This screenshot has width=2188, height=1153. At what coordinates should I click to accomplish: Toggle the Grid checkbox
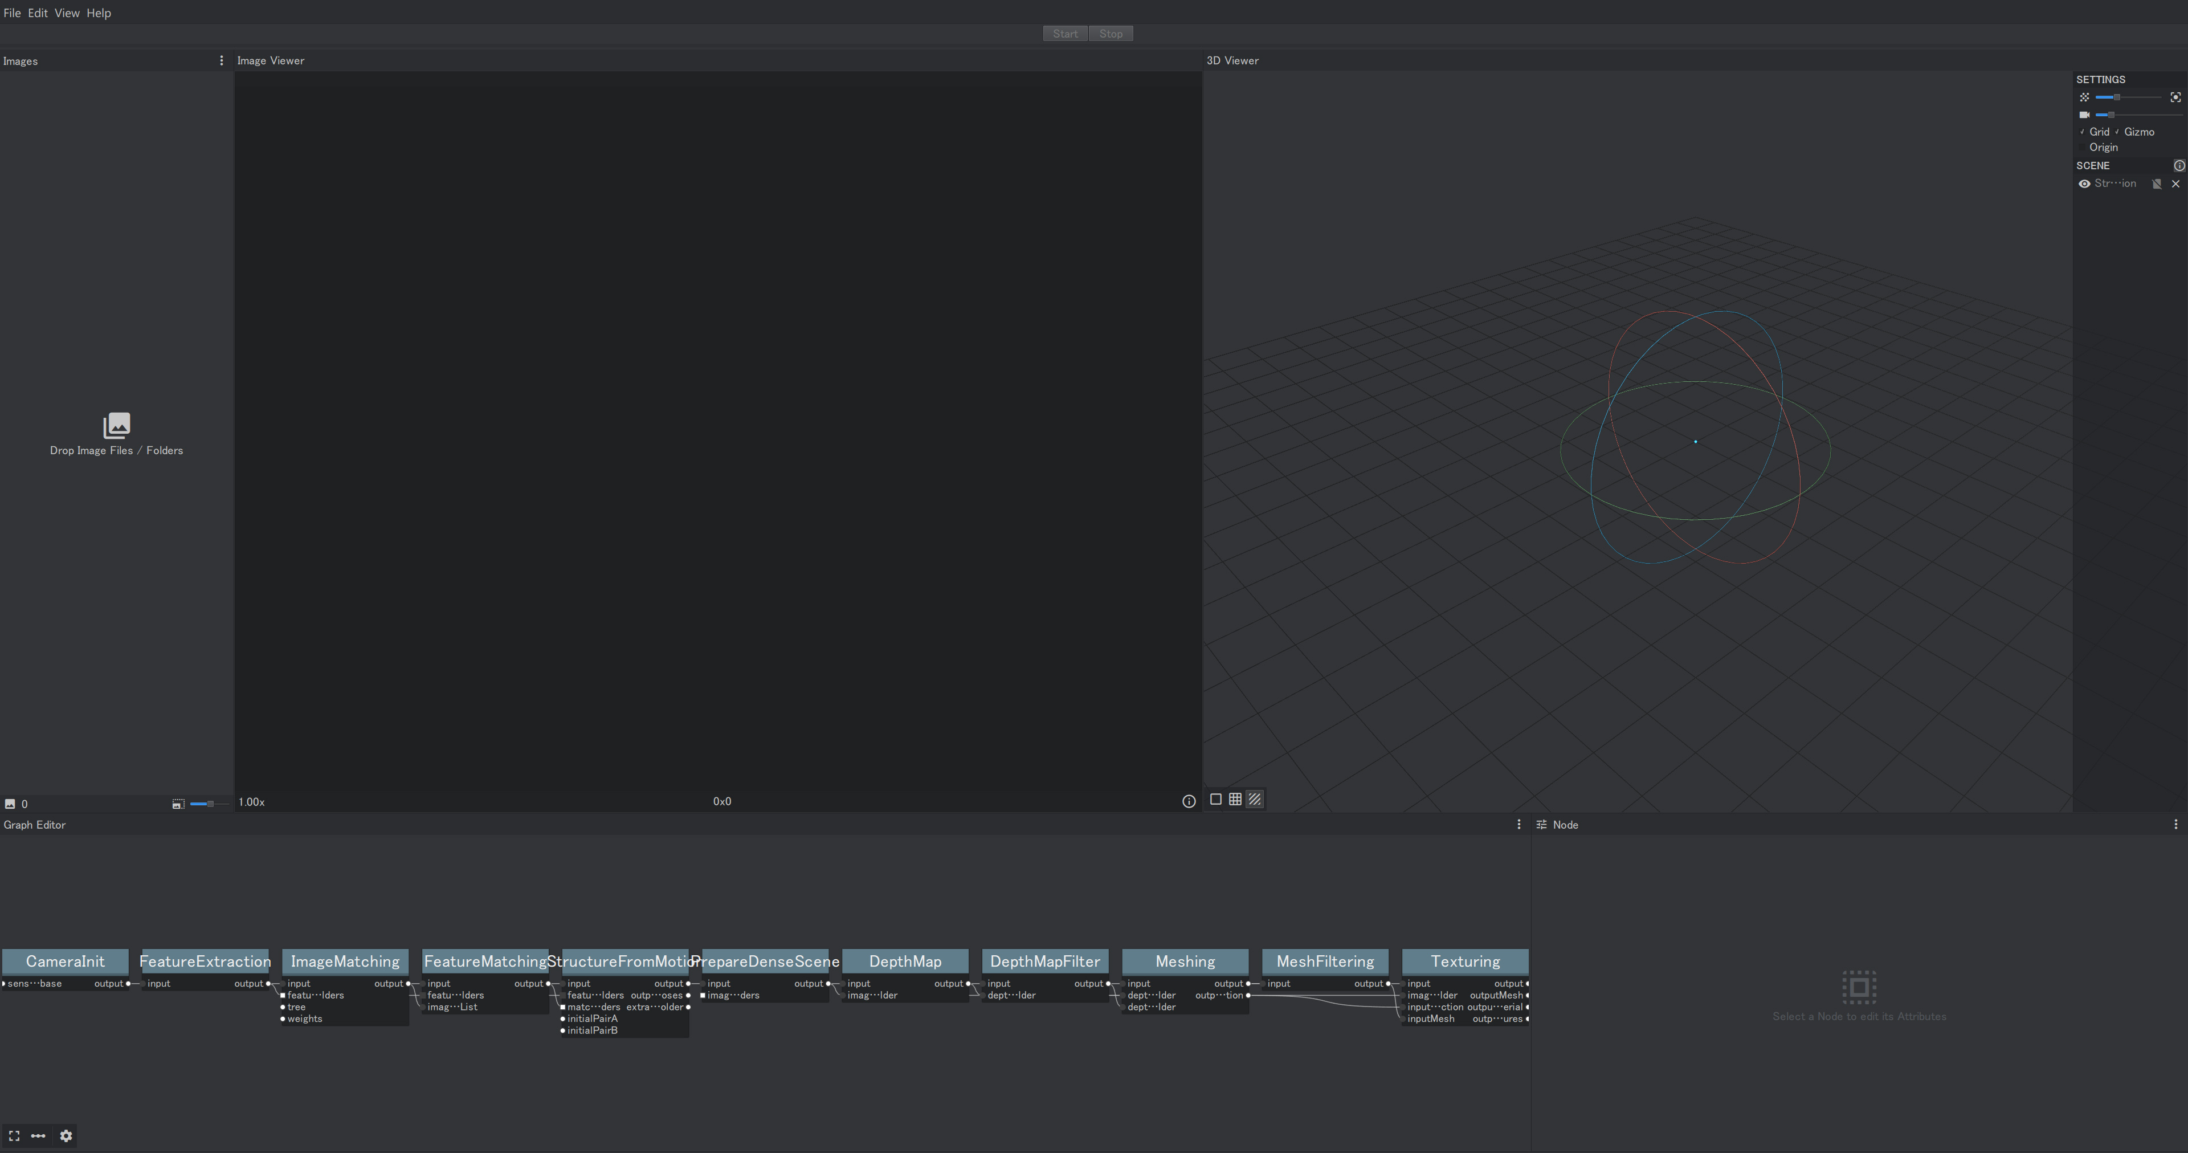(x=2095, y=132)
